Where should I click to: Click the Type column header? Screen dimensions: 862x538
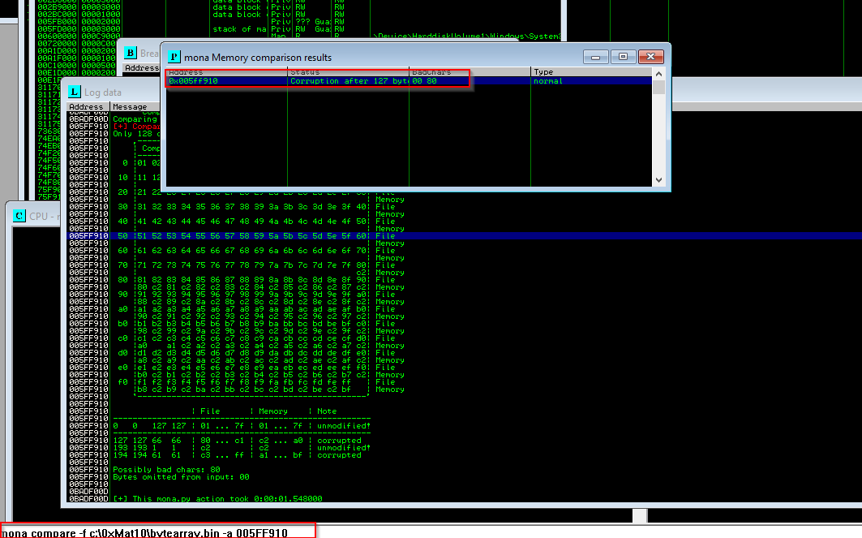tap(590, 71)
